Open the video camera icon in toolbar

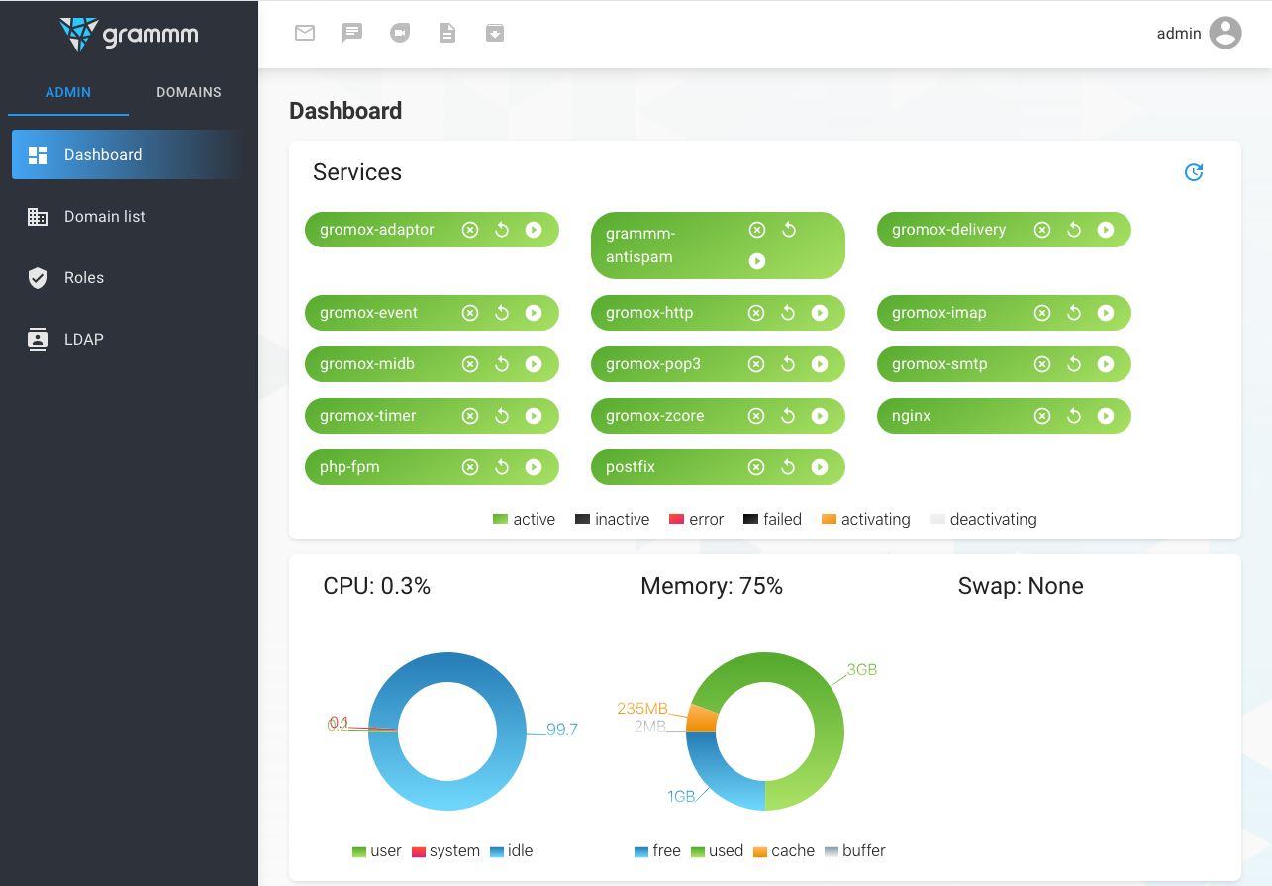(x=400, y=33)
